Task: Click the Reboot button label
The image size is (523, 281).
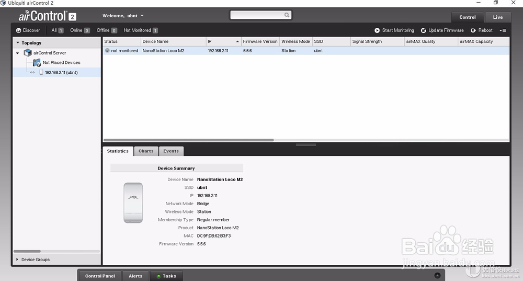Action: [485, 30]
